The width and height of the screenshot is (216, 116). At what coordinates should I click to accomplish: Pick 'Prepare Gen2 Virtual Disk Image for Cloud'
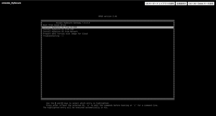pyautogui.click(x=65, y=34)
